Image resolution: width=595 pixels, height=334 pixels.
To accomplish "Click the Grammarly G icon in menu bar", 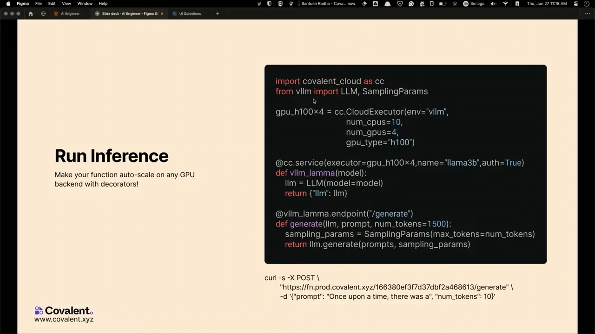I will click(411, 4).
